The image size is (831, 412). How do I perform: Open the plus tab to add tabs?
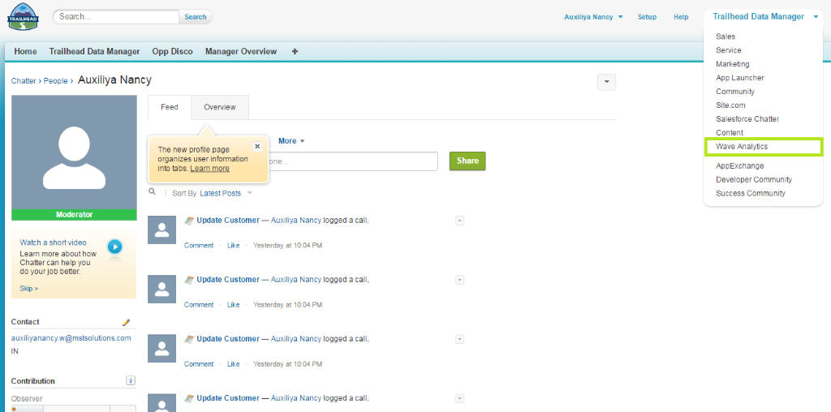(x=295, y=51)
